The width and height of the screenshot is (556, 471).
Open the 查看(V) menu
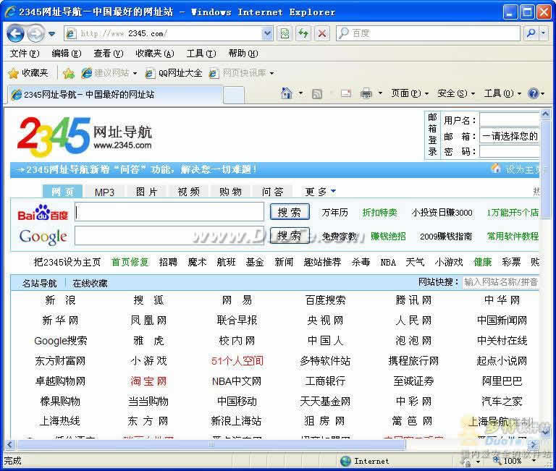[x=108, y=54]
